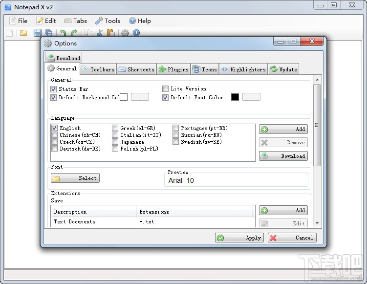Check the Polish(pl-PL) language checkbox
The width and height of the screenshot is (367, 284).
pos(115,148)
